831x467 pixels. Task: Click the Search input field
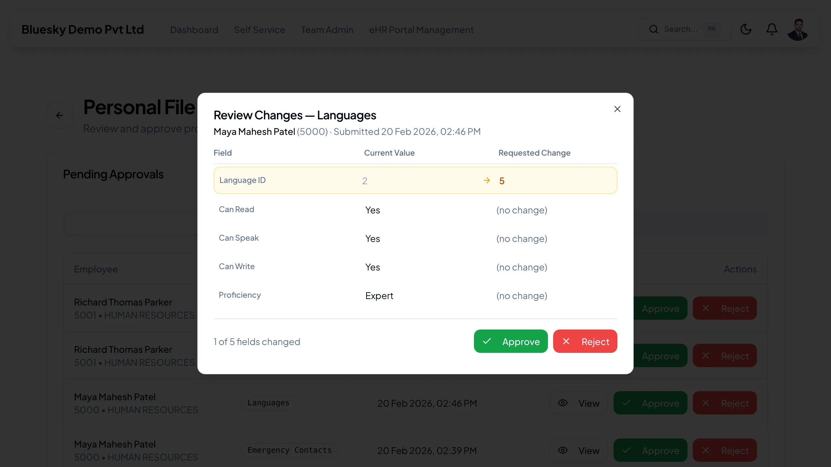684,29
